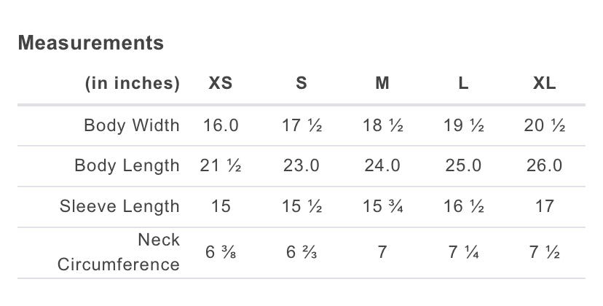Click the (in inches) unit label
603x306 pixels.
(132, 83)
